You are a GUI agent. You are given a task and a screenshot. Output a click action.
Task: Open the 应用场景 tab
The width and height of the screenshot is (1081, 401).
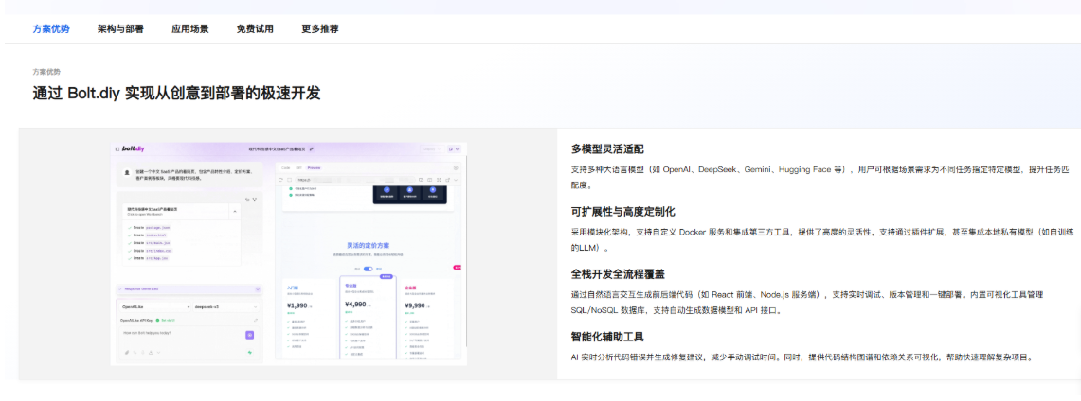click(190, 29)
